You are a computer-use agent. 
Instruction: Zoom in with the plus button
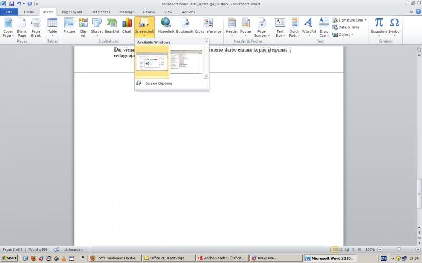(418, 249)
